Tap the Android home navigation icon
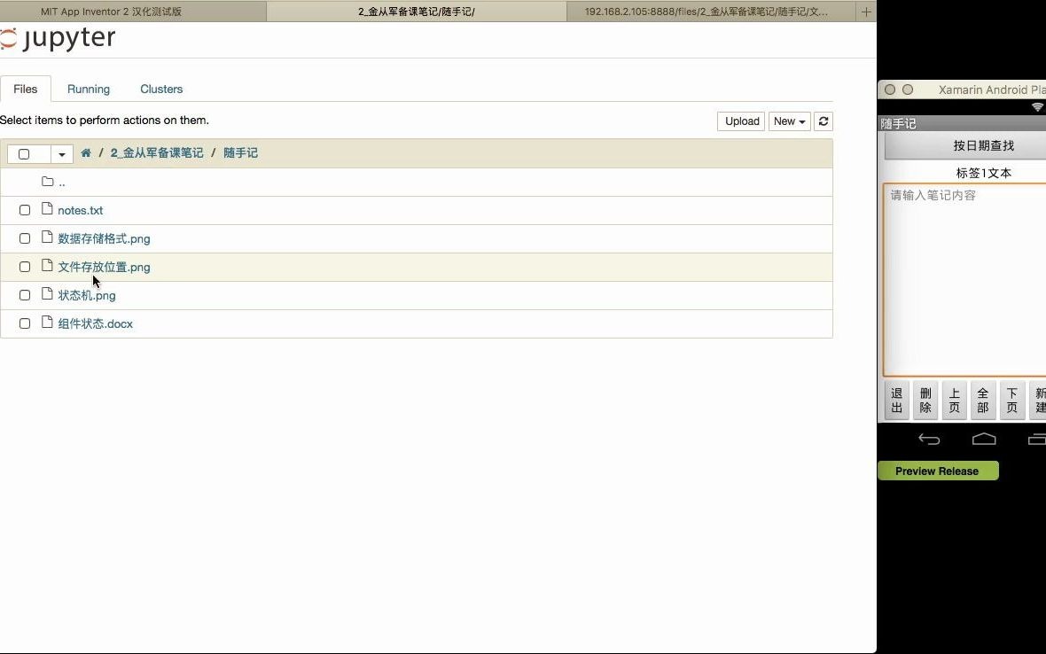 (x=983, y=439)
